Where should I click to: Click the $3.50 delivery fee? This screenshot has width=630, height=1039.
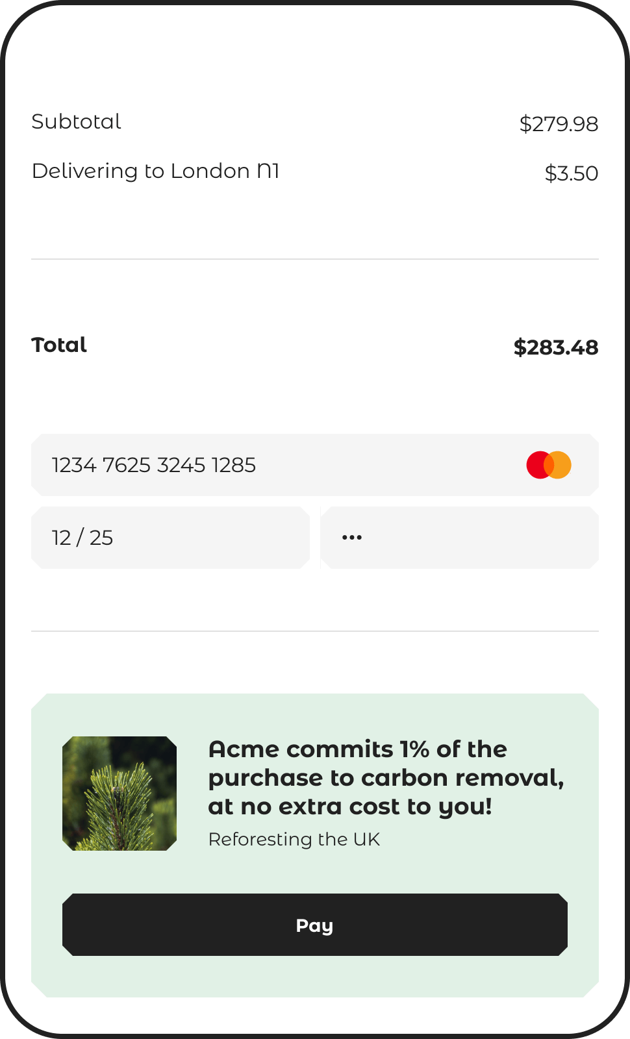click(x=571, y=173)
